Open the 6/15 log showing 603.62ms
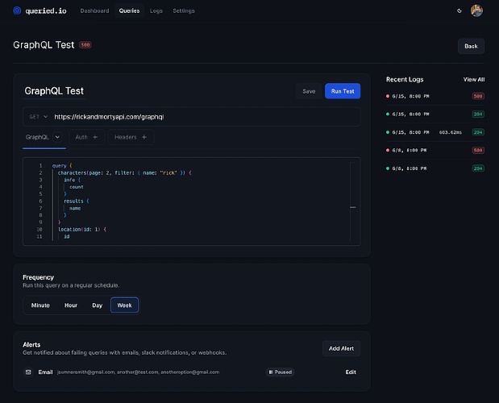This screenshot has width=499, height=403. [435, 132]
